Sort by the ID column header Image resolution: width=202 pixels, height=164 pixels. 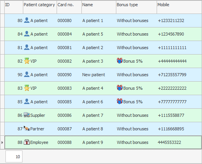14,7
